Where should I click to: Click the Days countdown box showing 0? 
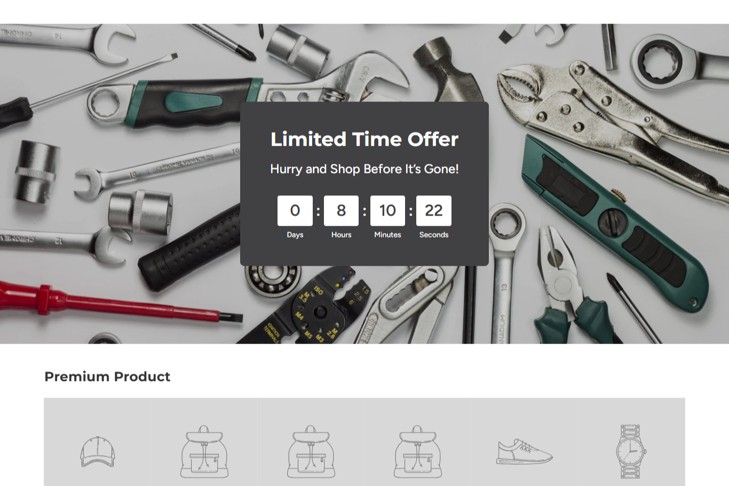point(295,211)
